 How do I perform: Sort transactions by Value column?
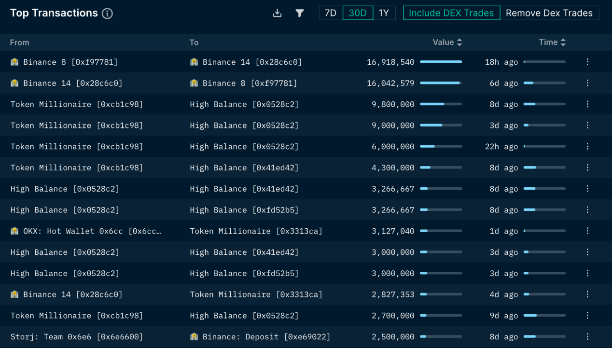[447, 42]
